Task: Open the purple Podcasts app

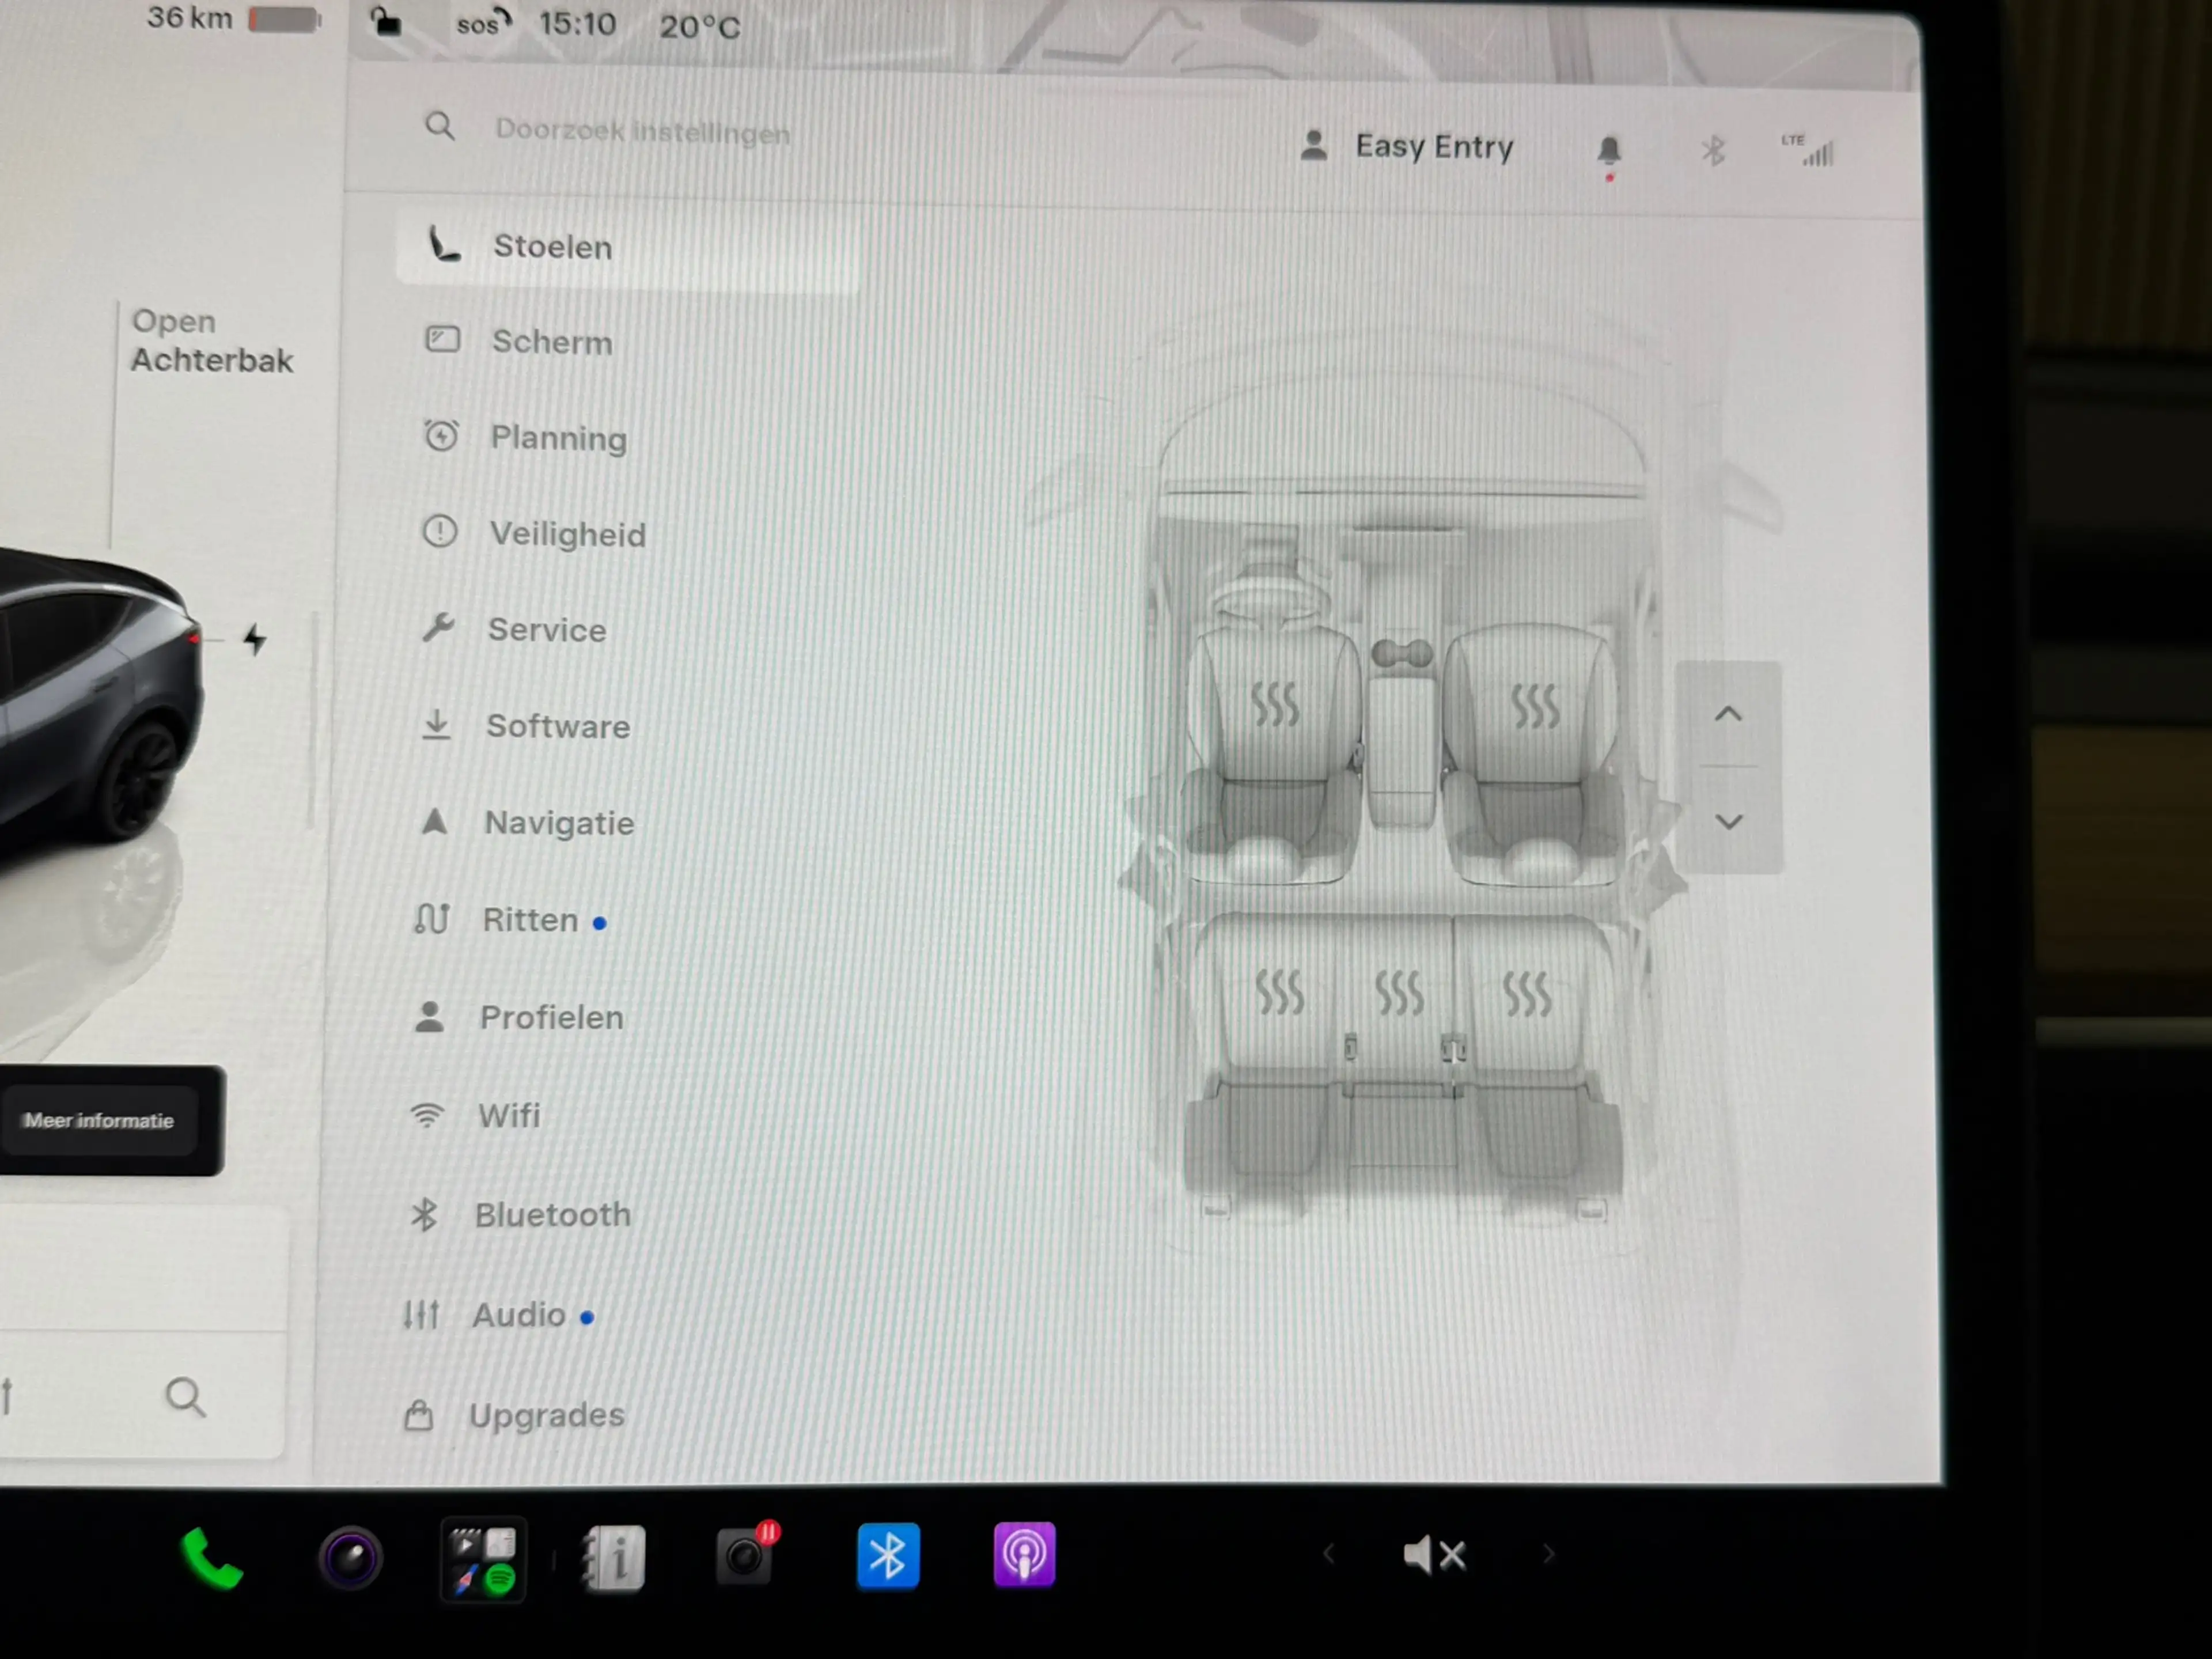Action: [x=1024, y=1554]
